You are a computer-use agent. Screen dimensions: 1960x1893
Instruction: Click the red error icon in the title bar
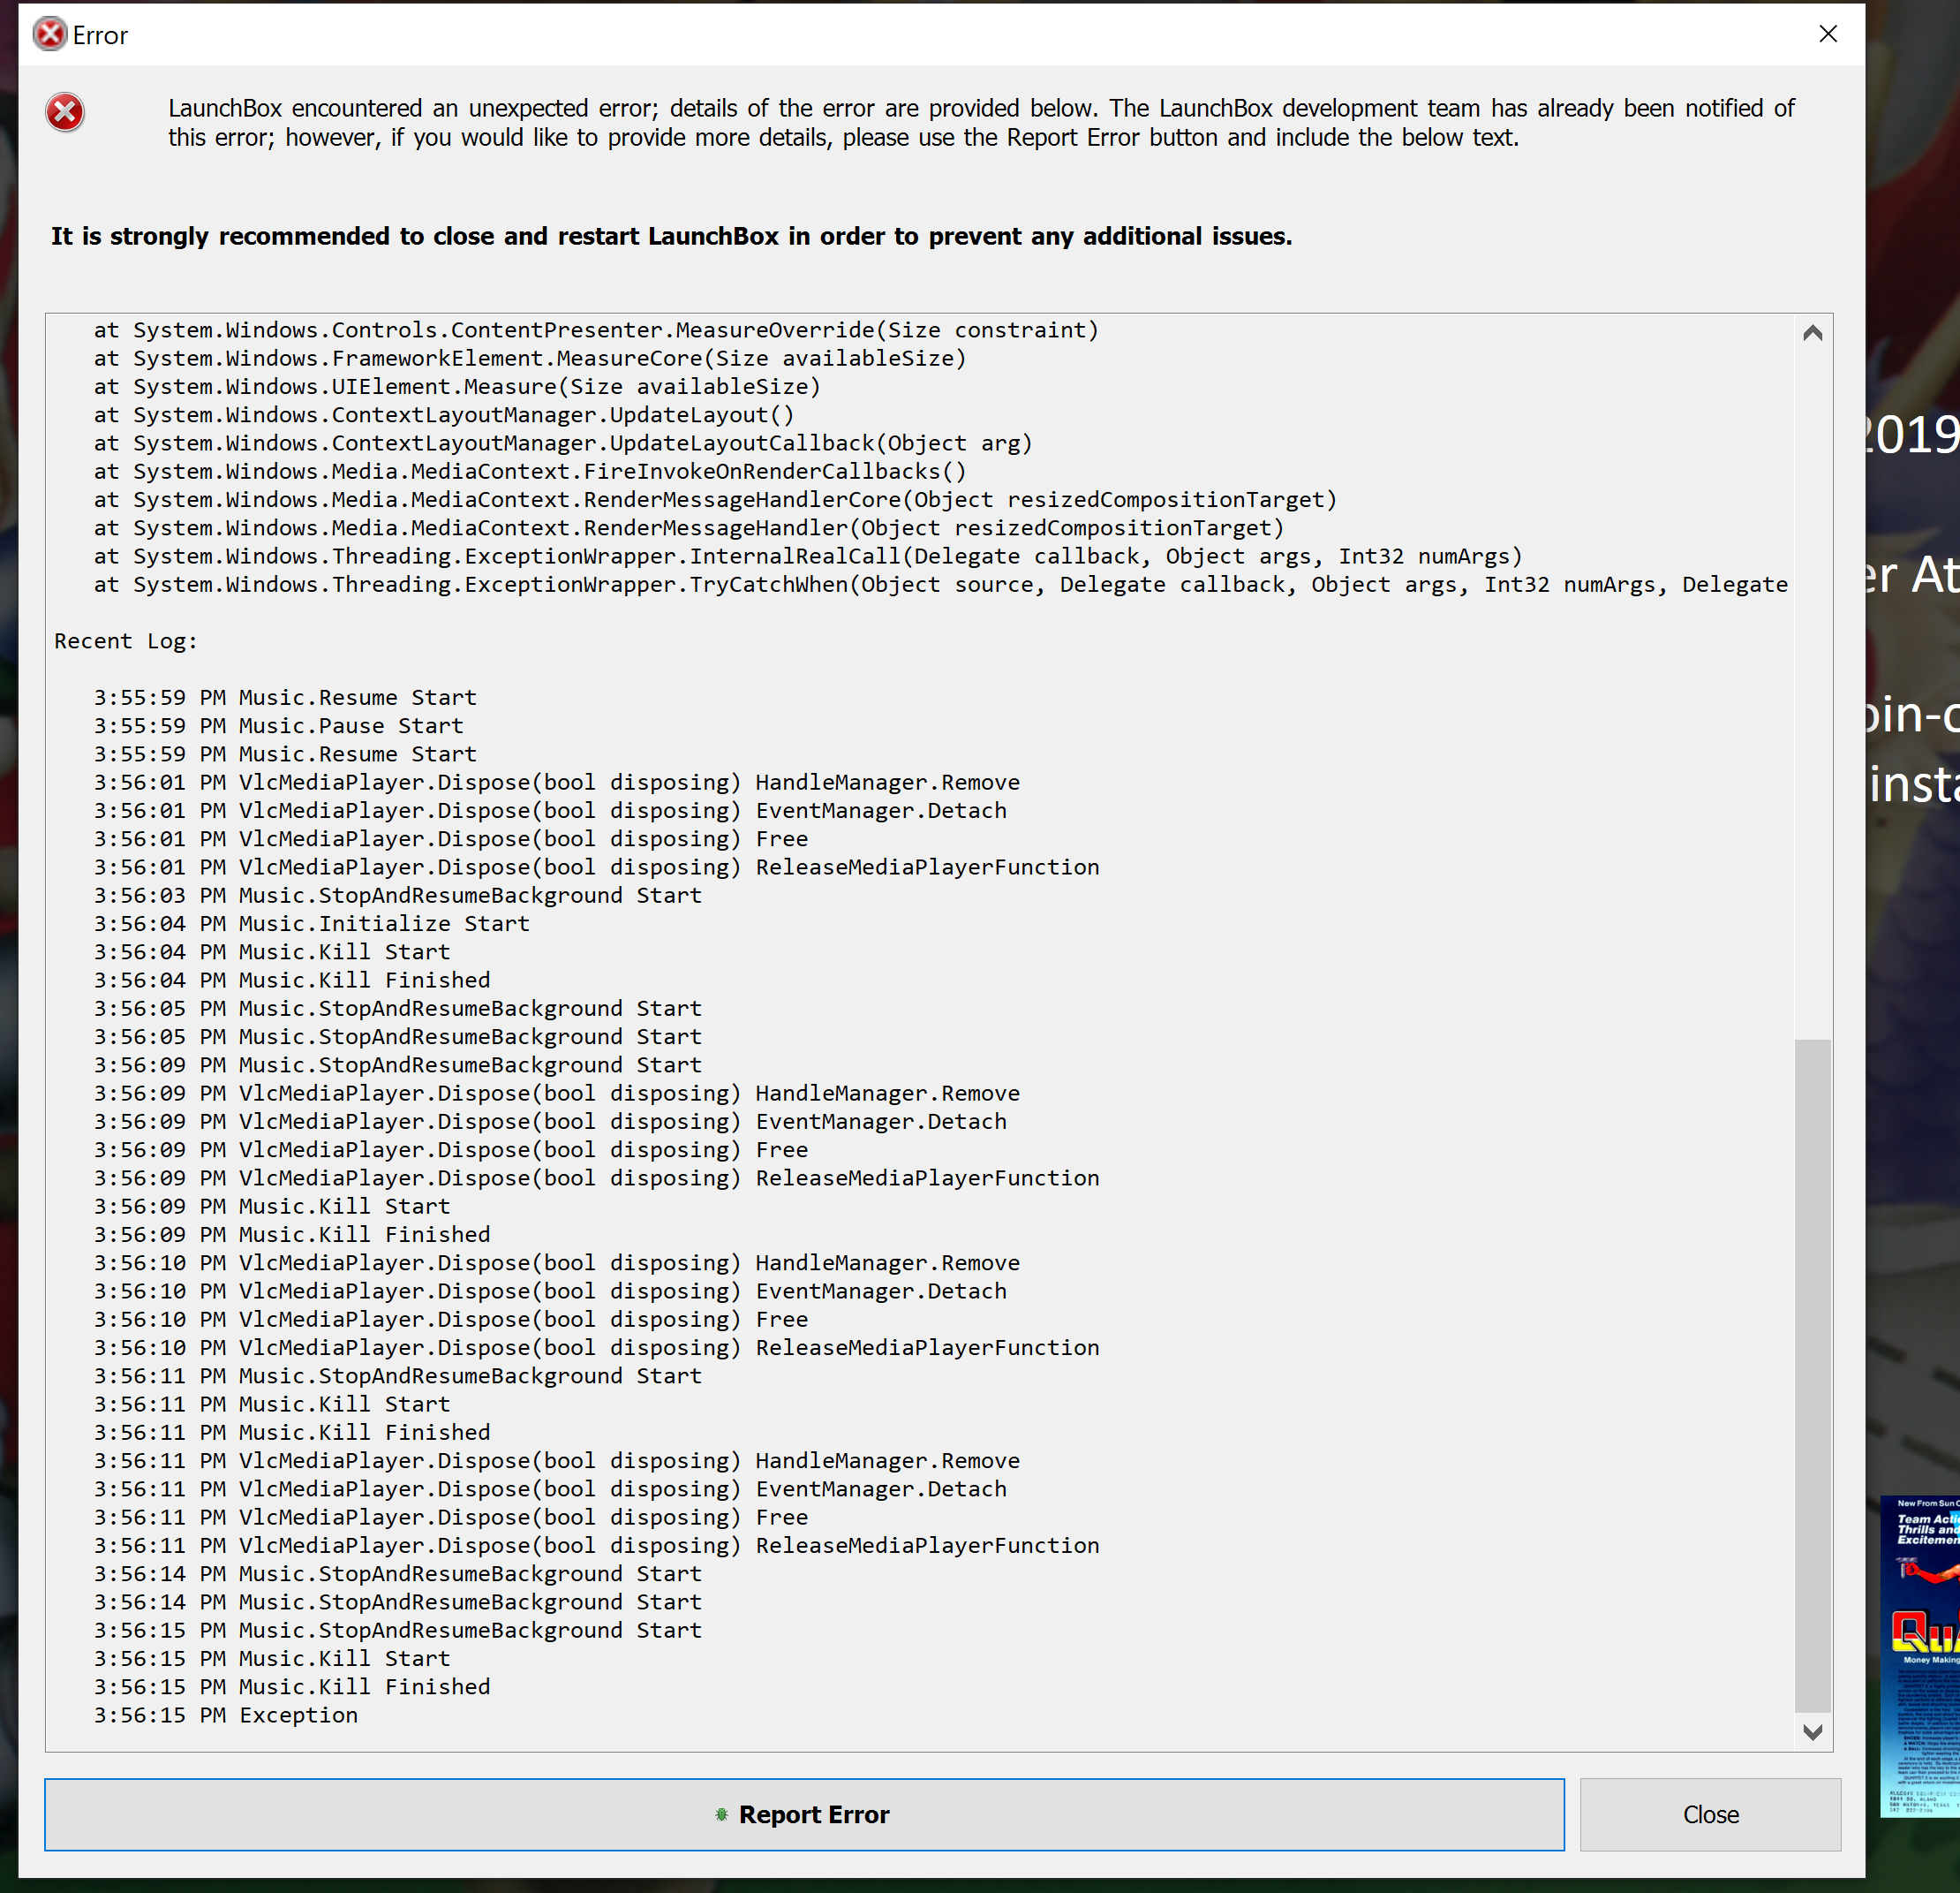[x=49, y=35]
